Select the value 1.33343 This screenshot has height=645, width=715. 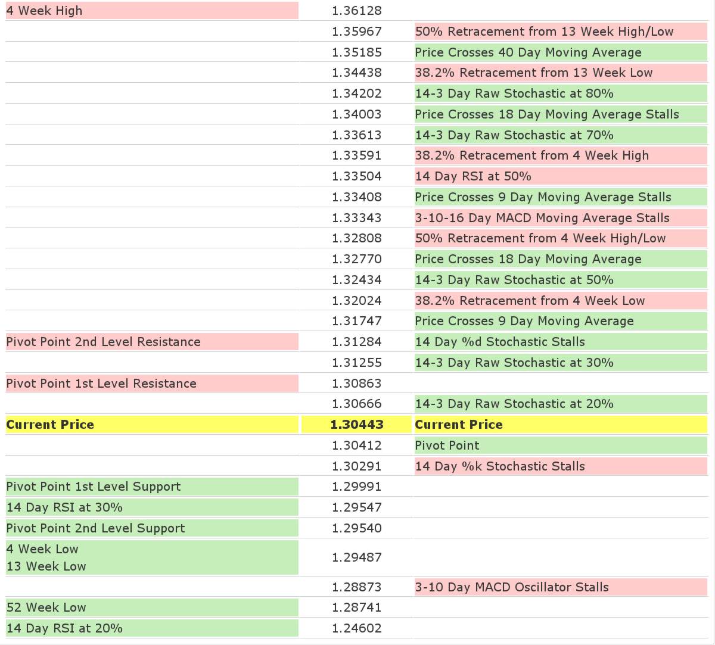tap(357, 218)
